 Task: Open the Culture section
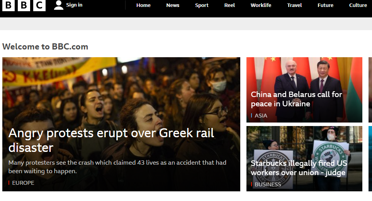click(x=358, y=5)
